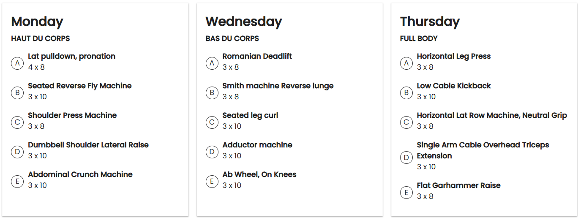
Task: Open Smith machine Reverse lunge exercise
Action: pyautogui.click(x=278, y=86)
